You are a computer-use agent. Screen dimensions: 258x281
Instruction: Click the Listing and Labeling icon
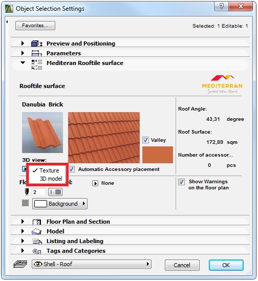click(x=37, y=241)
